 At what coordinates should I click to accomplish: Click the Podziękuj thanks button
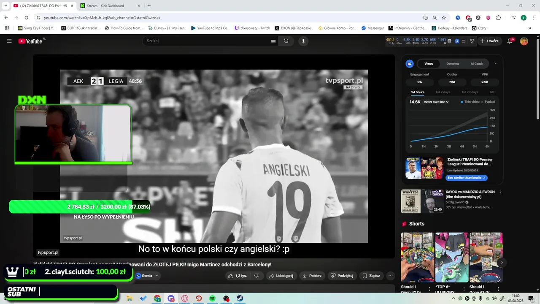tap(342, 276)
